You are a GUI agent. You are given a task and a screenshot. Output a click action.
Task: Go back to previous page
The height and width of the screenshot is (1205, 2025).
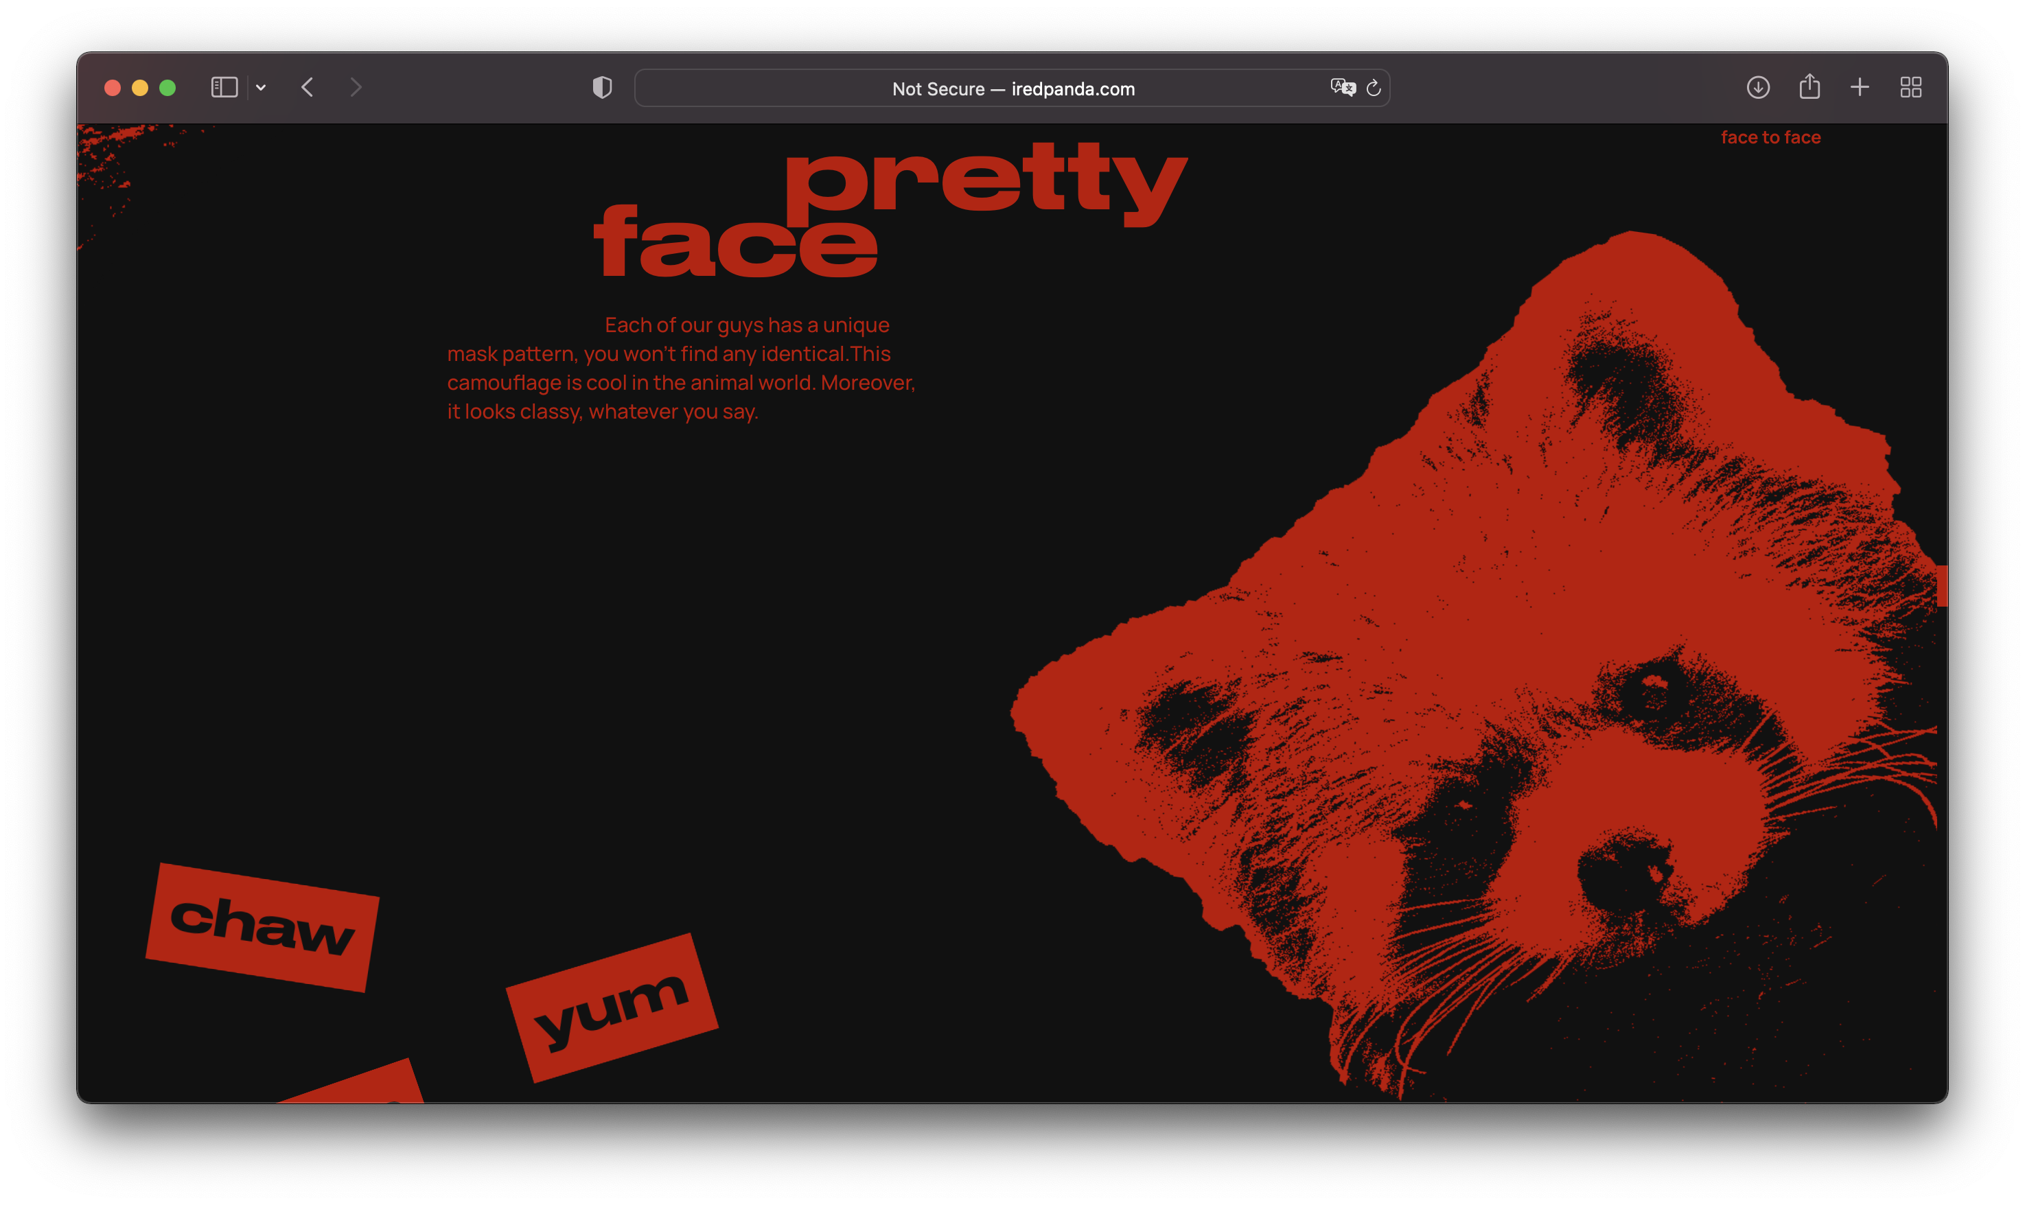307,88
